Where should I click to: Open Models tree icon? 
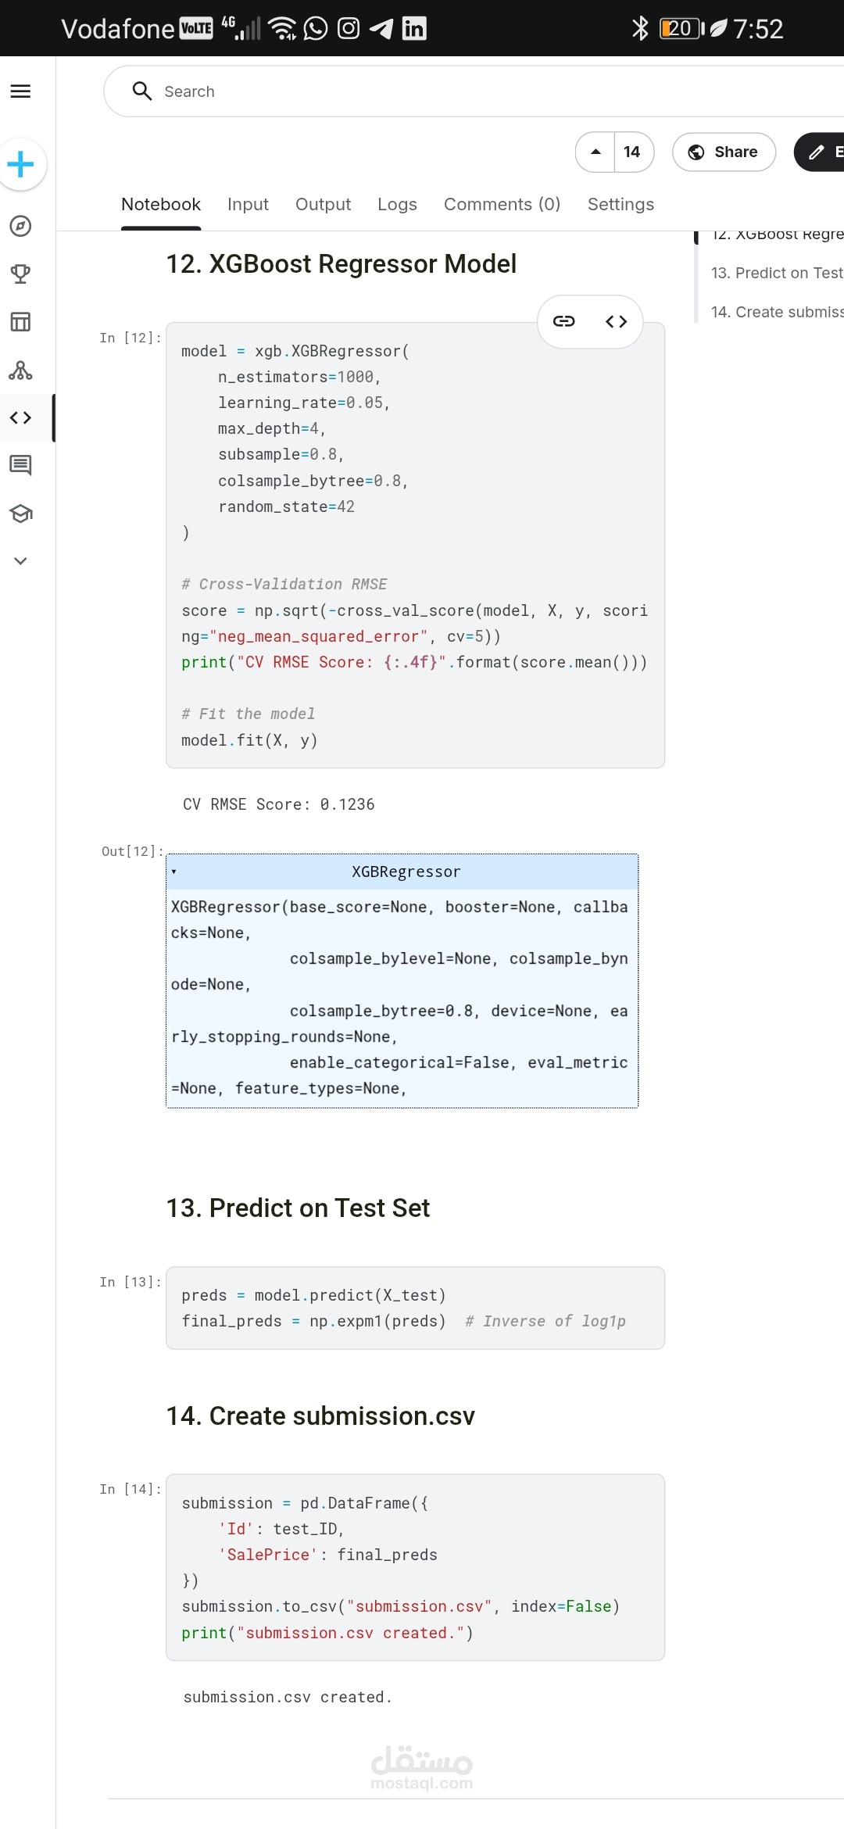click(20, 370)
